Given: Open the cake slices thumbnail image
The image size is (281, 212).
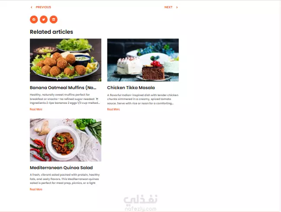Looking at the screenshot, I should click(x=143, y=60).
